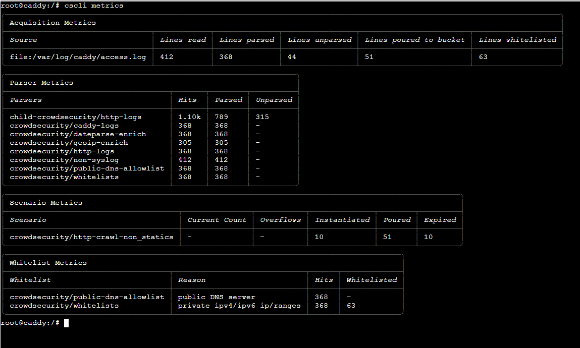The height and width of the screenshot is (348, 580).
Task: Click the crowdsecurity/geoip-enrich parser name
Action: coord(69,143)
